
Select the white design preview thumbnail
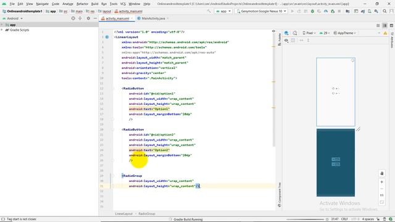[336, 92]
